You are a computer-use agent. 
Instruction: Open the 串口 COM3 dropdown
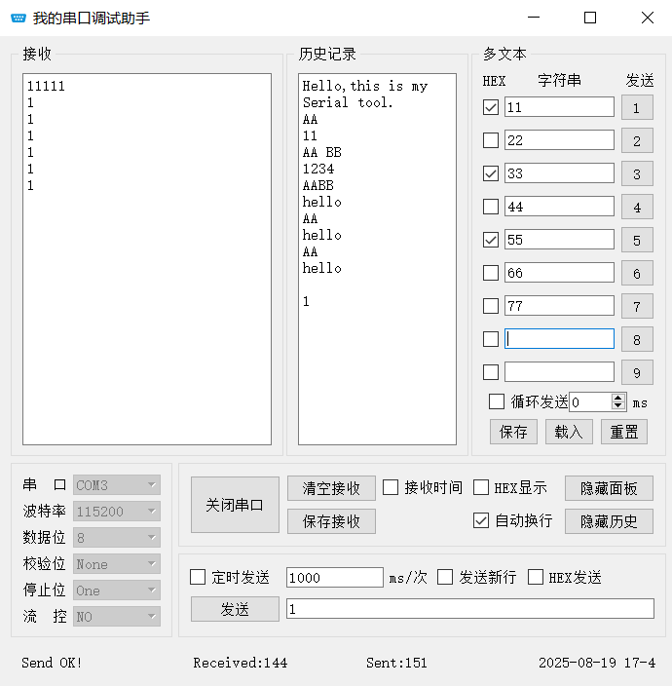117,484
